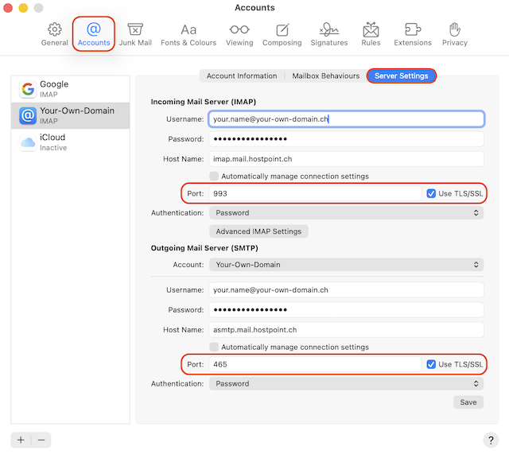
Task: Click the incoming Port 993 field
Action: 315,193
